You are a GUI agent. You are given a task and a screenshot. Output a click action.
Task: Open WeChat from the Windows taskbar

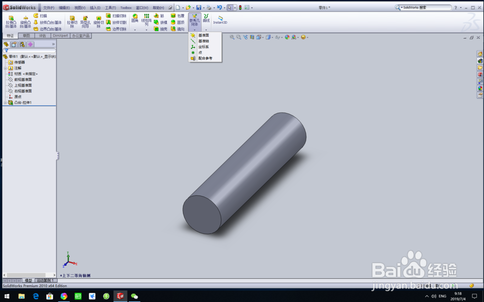[134, 296]
